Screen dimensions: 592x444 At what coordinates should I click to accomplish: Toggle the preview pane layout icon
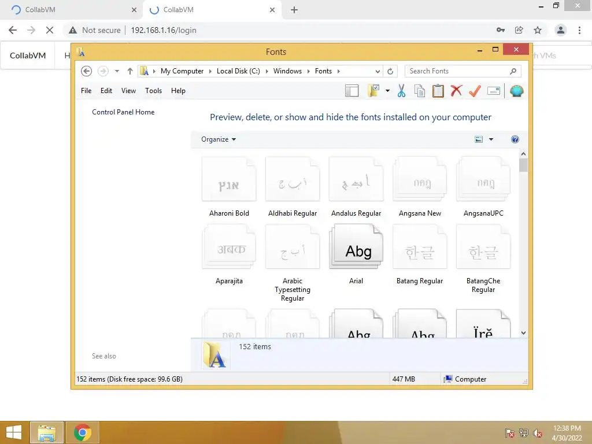tap(352, 91)
